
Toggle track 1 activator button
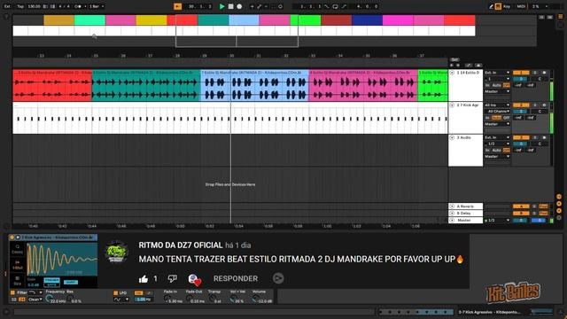click(x=521, y=73)
